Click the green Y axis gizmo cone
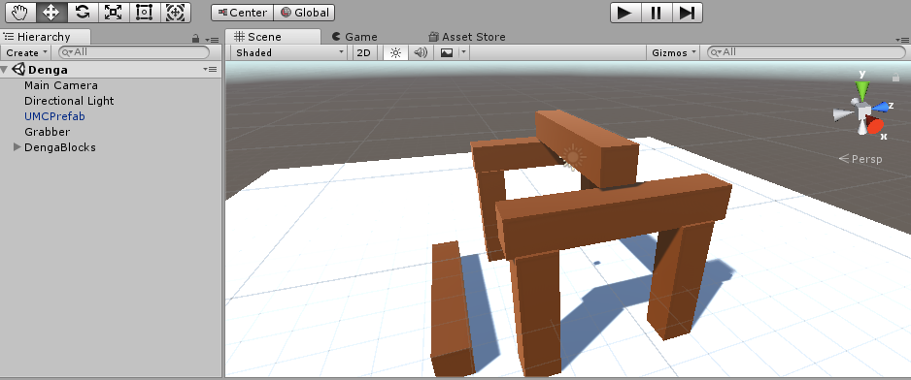911x380 pixels. point(862,89)
